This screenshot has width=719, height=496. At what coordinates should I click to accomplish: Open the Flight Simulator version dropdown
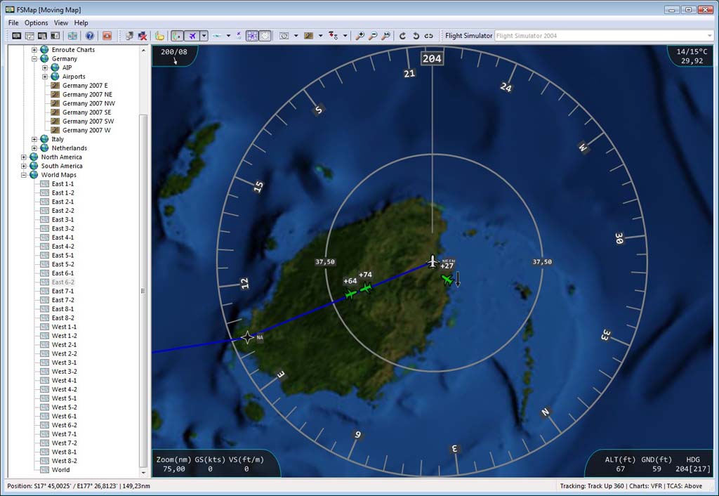709,36
